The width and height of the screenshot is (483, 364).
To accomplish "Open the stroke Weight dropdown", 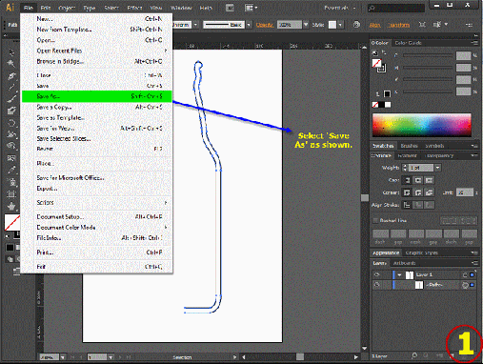I will pyautogui.click(x=438, y=168).
